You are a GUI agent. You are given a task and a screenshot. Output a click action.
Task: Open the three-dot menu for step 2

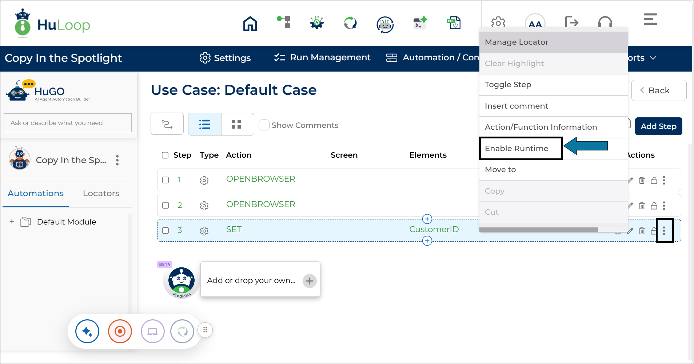tap(664, 206)
